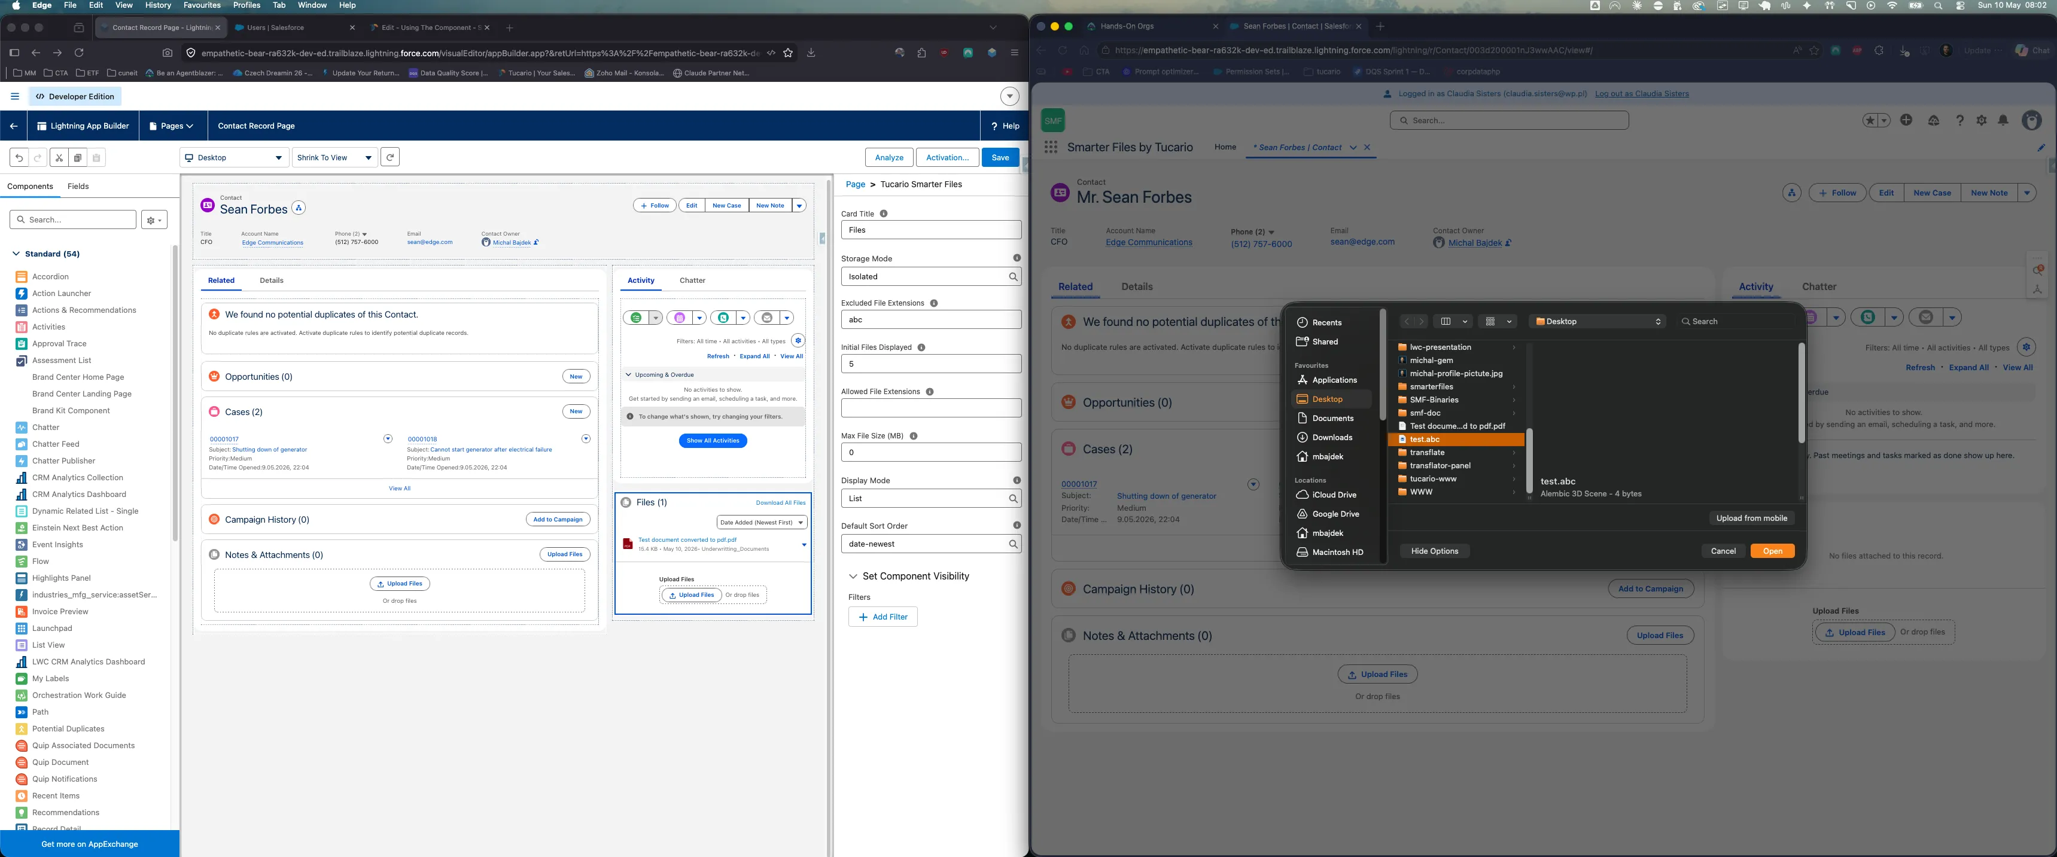Screen dimensions: 2057x857
Task: Open the hamburger menu beside Developer Edition
Action: tap(14, 96)
